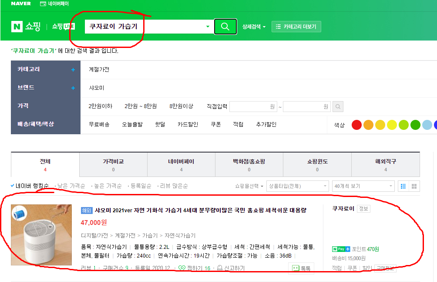Open the 쿠자료이 seller link
The image size is (437, 282).
point(343,209)
